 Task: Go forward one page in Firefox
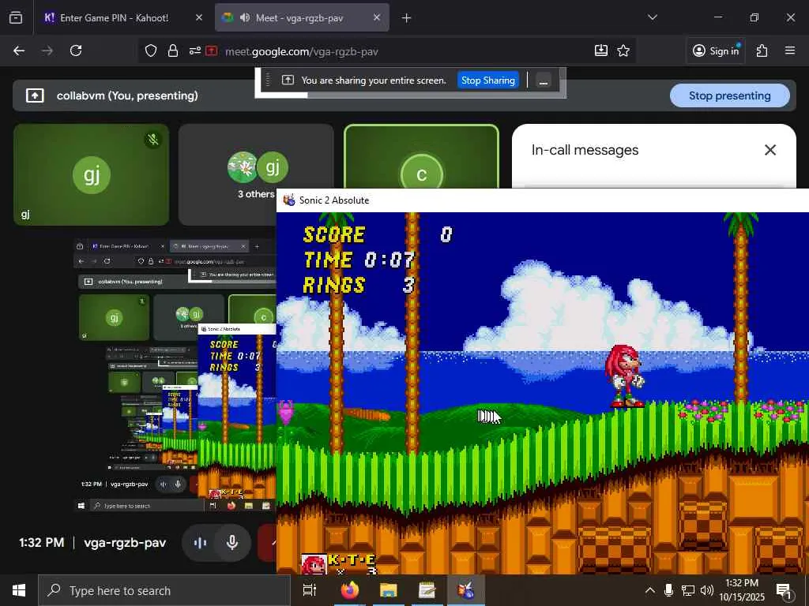pyautogui.click(x=47, y=50)
